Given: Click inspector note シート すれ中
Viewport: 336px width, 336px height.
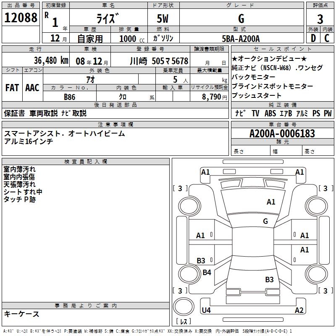Looking at the screenshot, I should click(23, 192).
